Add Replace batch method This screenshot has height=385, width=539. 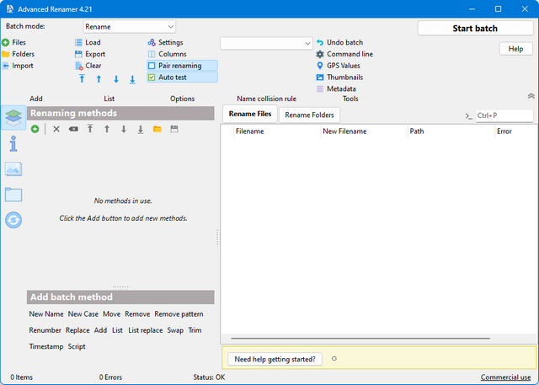77,330
